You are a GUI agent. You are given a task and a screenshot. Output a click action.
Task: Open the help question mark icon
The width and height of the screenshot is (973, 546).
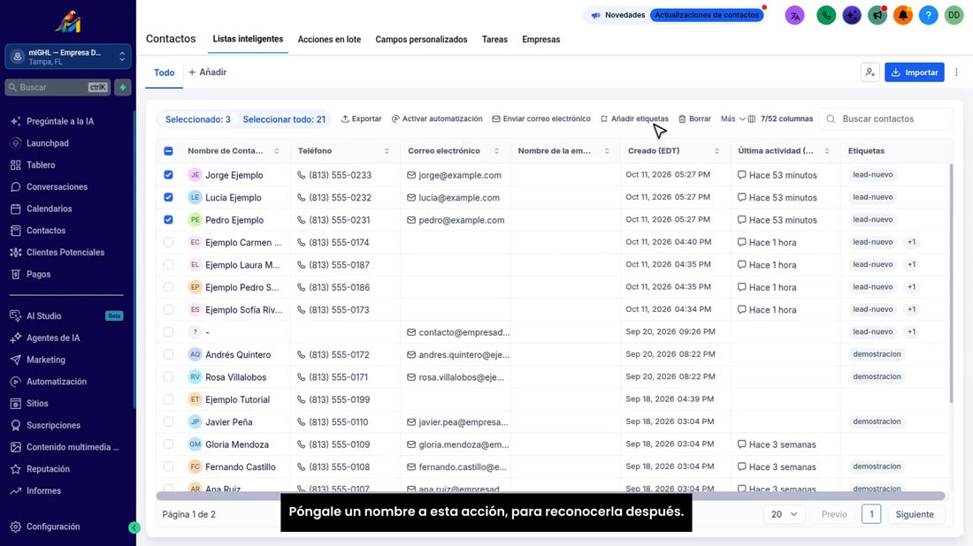(928, 15)
